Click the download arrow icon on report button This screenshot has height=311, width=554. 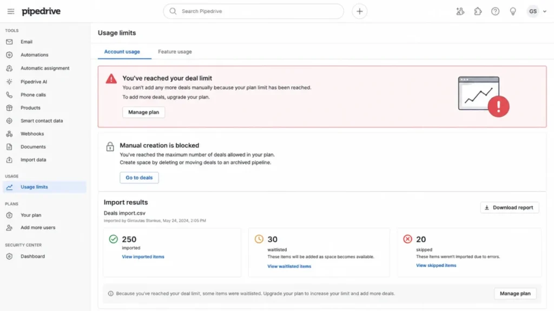(x=486, y=208)
